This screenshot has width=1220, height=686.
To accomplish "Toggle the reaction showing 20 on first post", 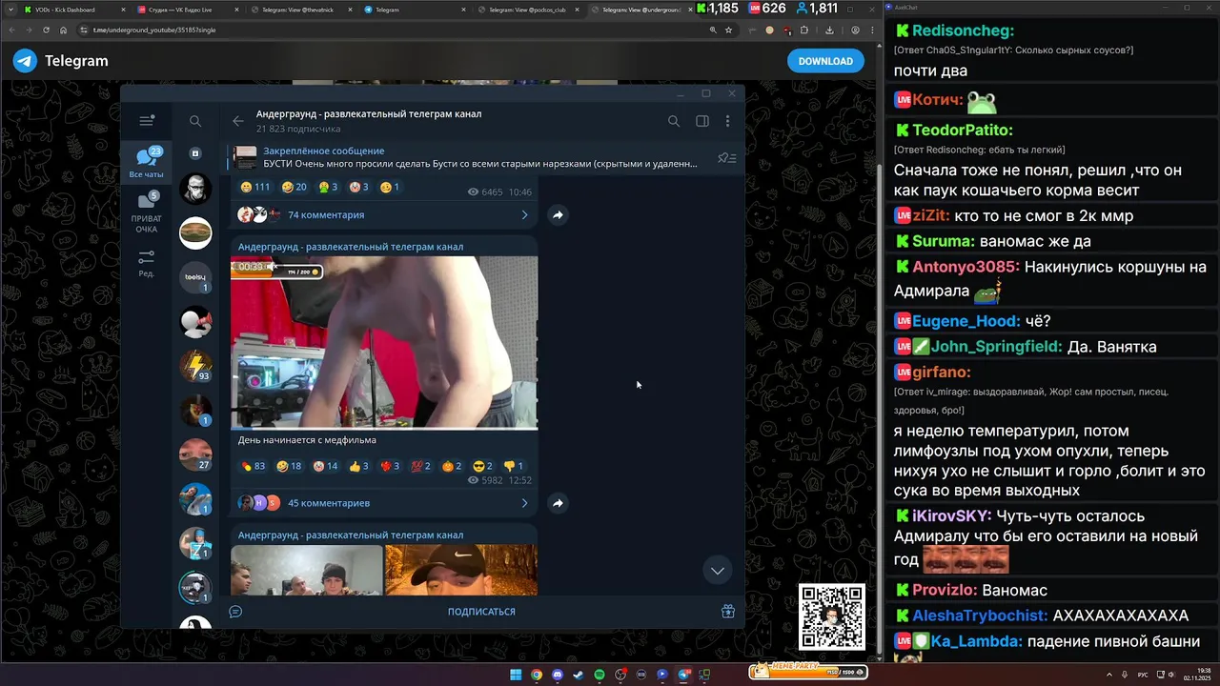I will click(295, 187).
